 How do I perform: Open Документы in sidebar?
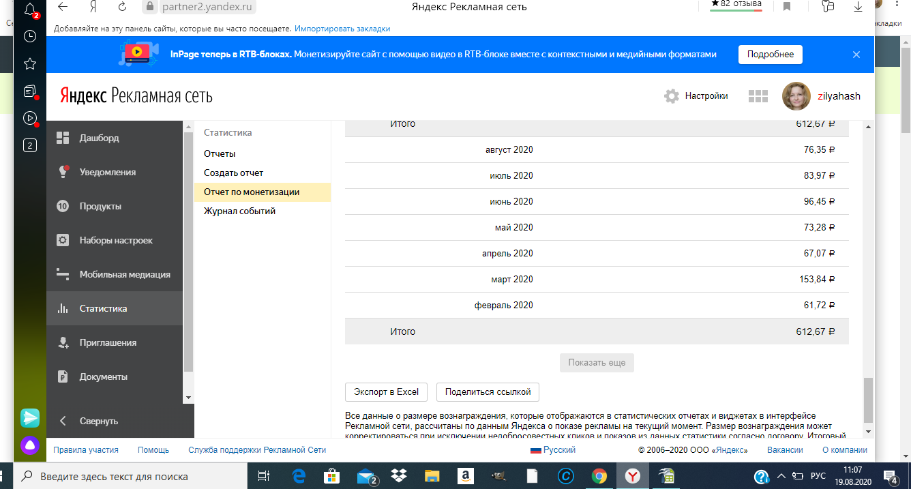click(x=114, y=376)
